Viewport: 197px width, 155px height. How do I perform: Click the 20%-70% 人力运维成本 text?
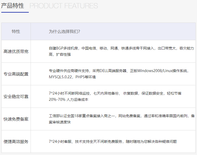click(x=68, y=100)
